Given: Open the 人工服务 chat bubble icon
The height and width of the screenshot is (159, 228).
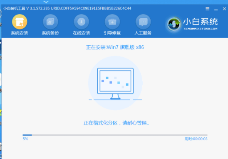Looking at the screenshot, I should pos(143,22).
